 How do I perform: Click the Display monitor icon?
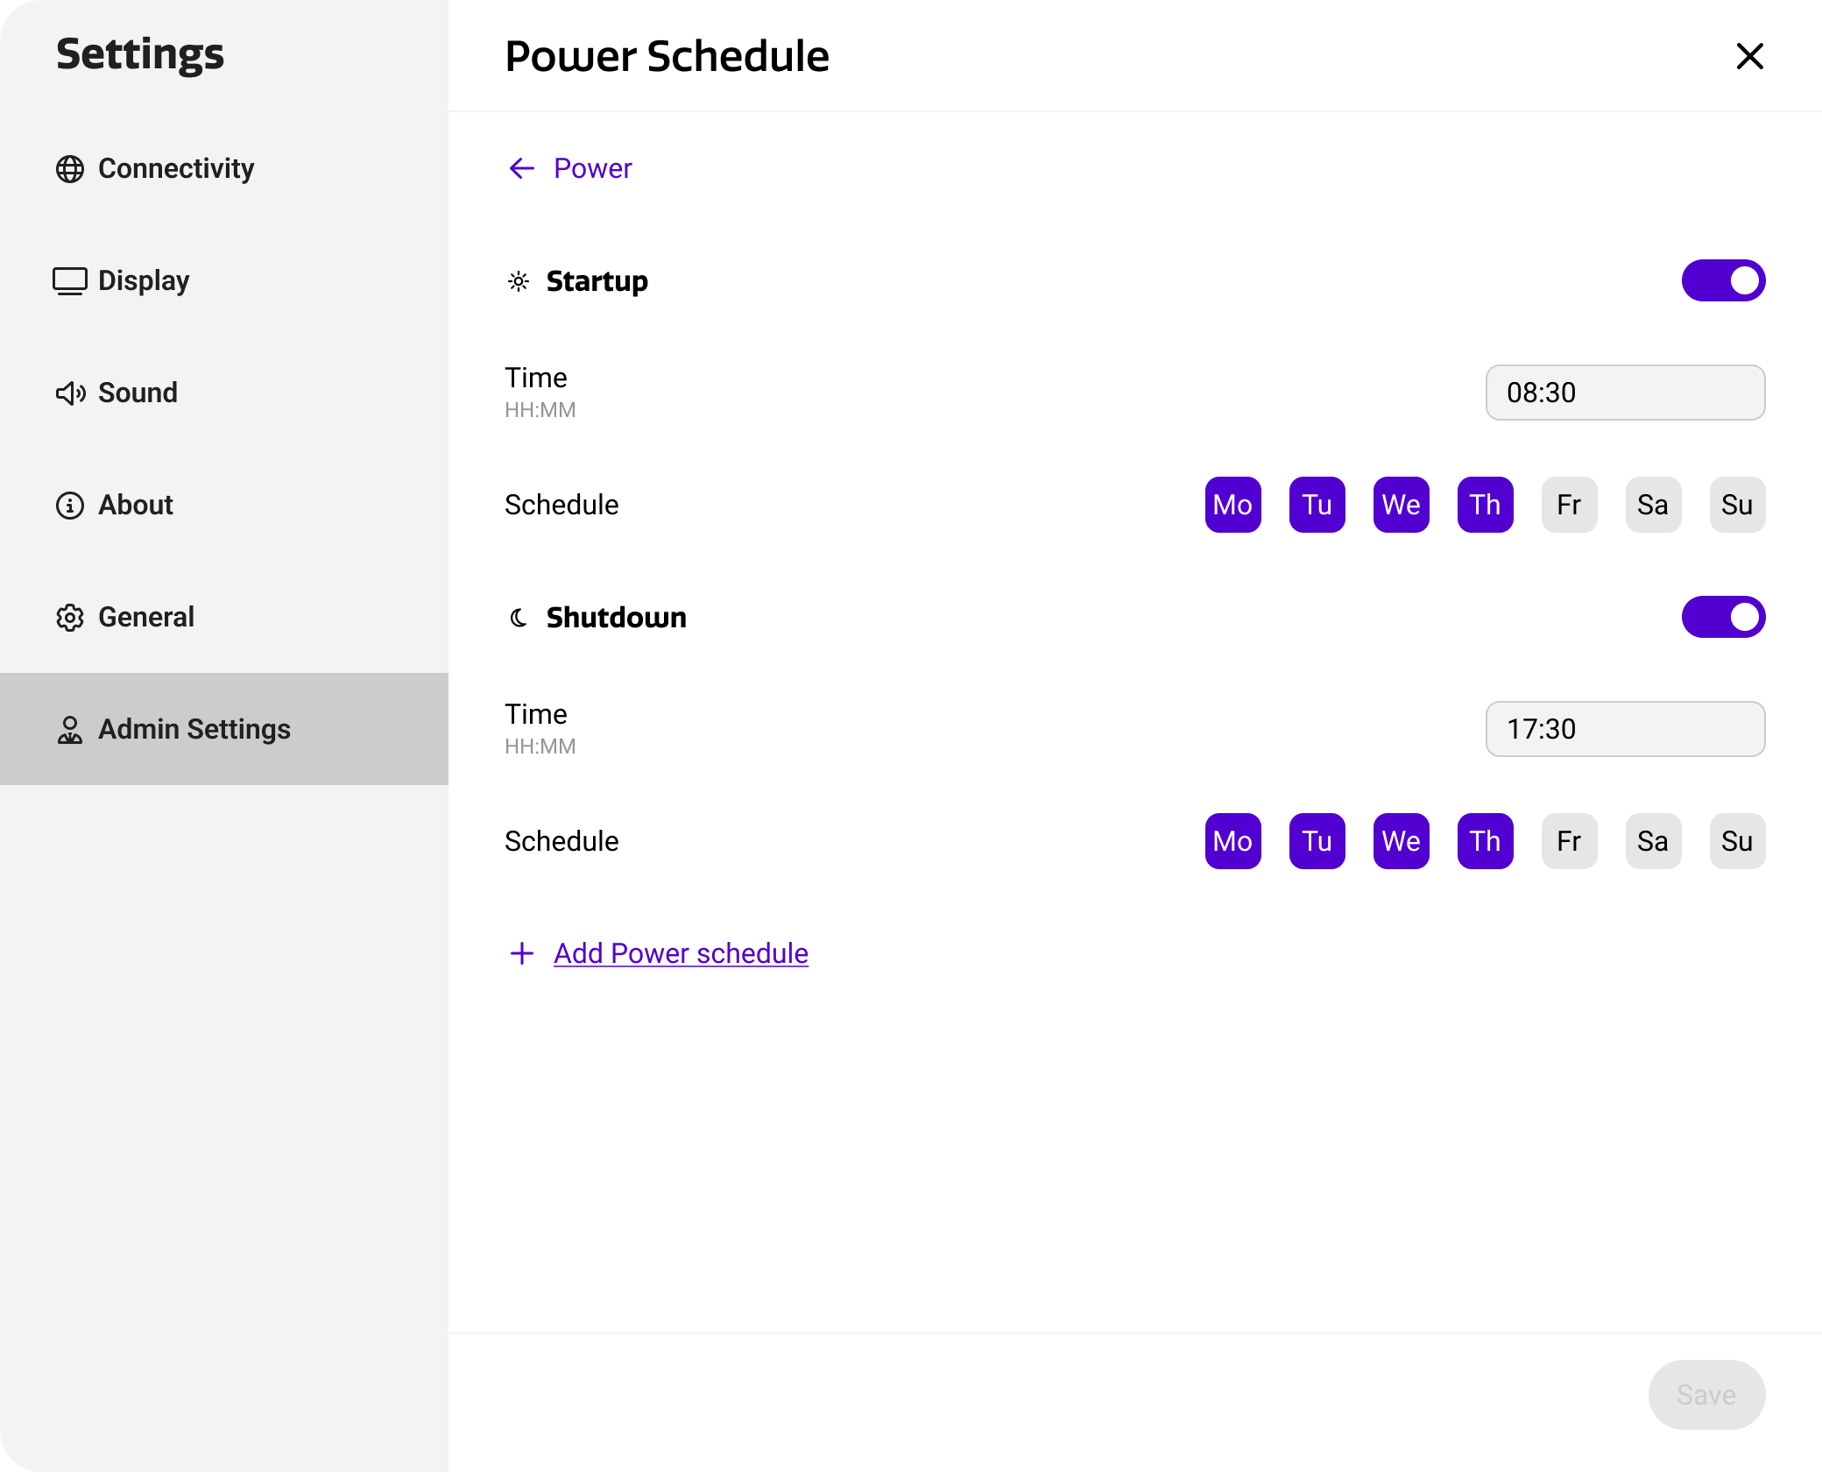click(70, 281)
